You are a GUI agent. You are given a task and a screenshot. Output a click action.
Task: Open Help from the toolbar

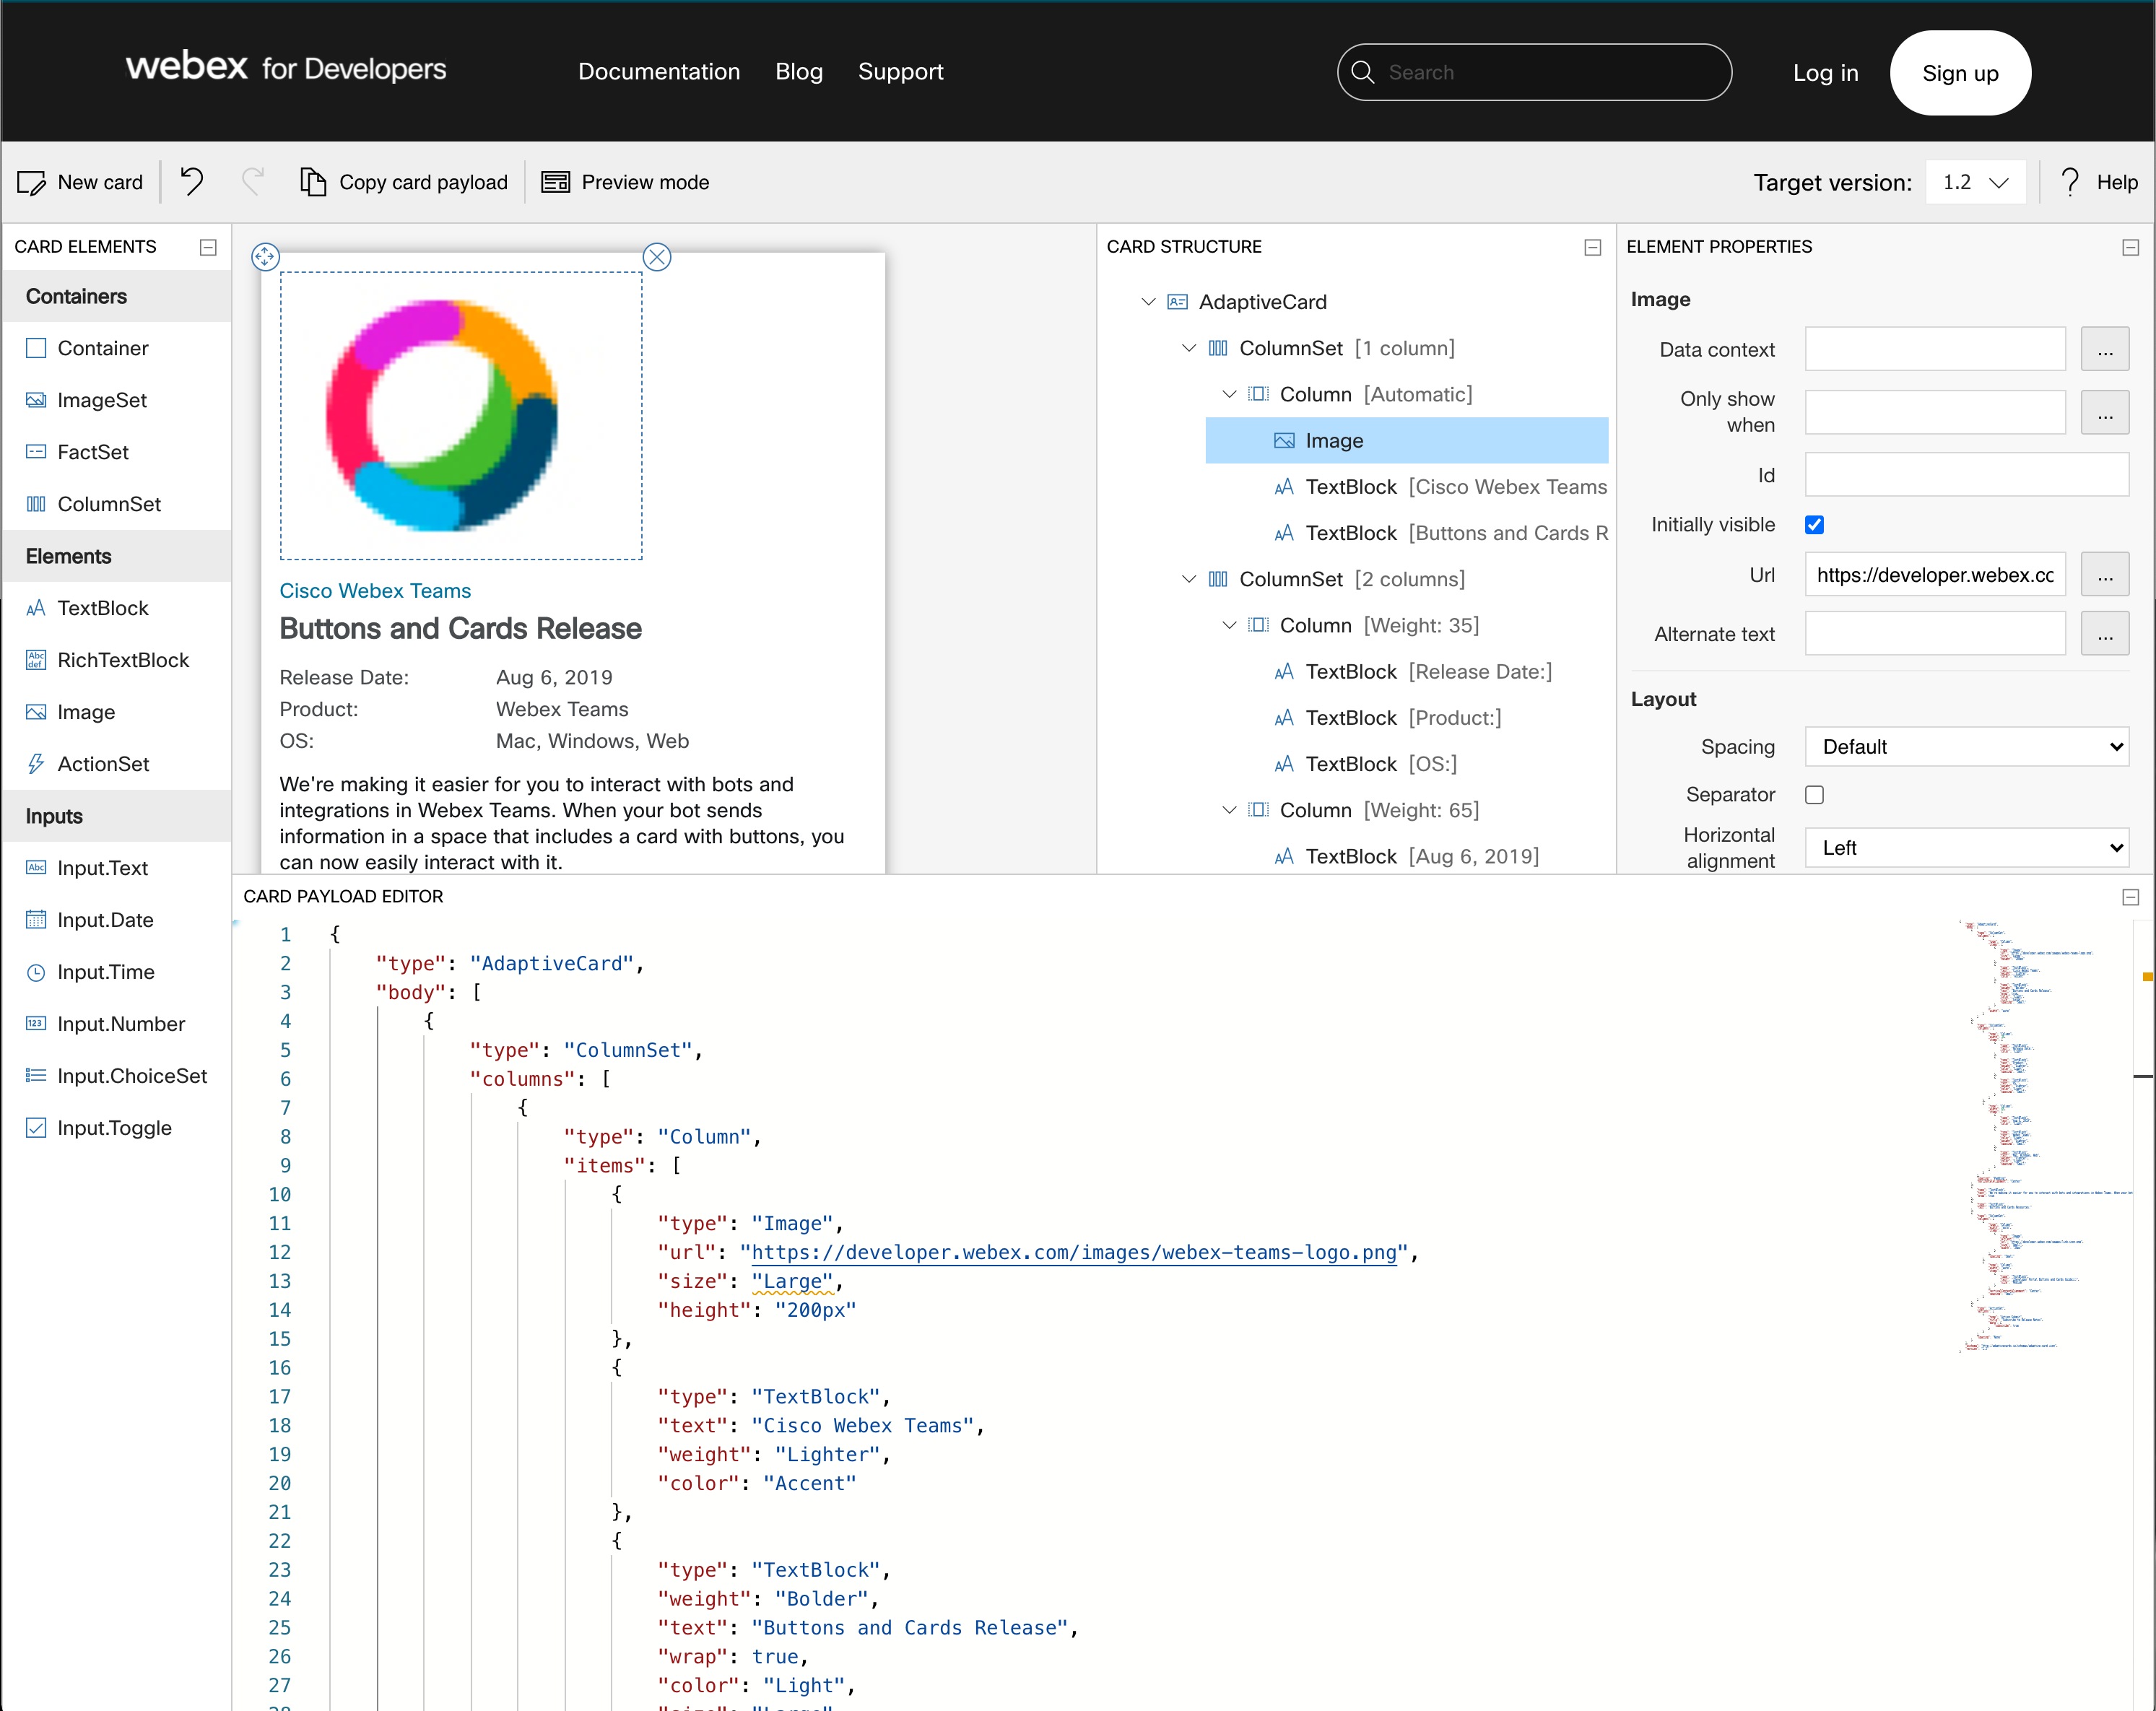click(2099, 182)
